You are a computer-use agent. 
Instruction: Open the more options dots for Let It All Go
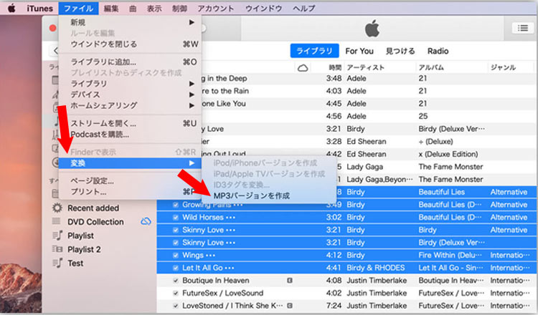230,268
